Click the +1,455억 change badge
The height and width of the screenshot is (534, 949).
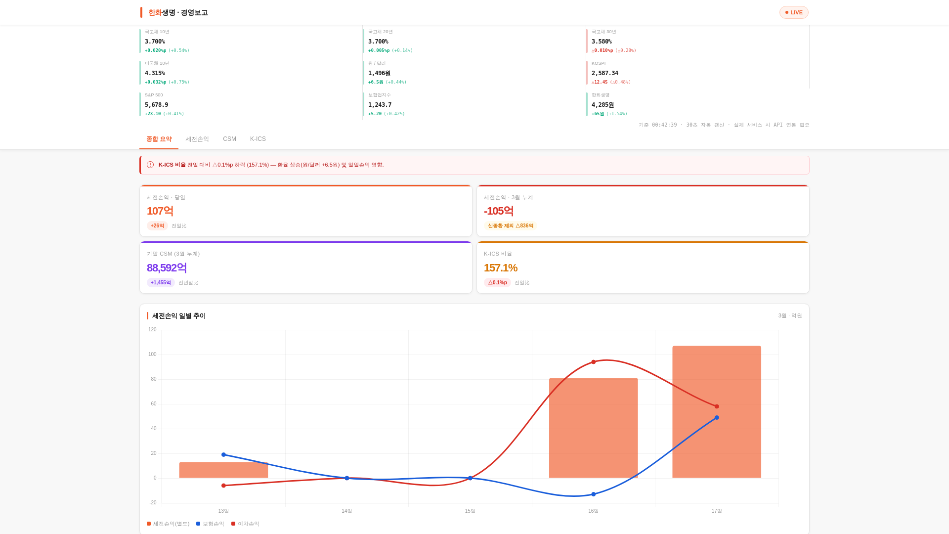click(x=161, y=283)
